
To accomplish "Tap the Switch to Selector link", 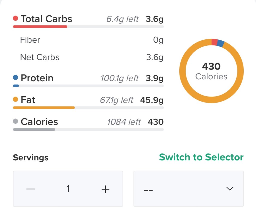I will pyautogui.click(x=201, y=157).
